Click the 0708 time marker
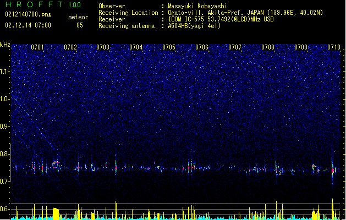This screenshot has height=220, width=346. click(268, 47)
